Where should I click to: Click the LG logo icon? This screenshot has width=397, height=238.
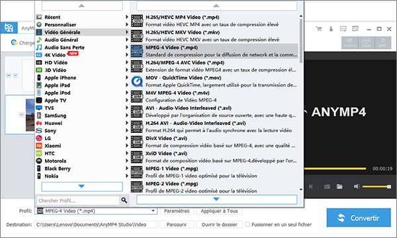click(39, 138)
